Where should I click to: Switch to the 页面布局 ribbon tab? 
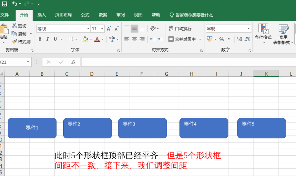click(x=63, y=15)
